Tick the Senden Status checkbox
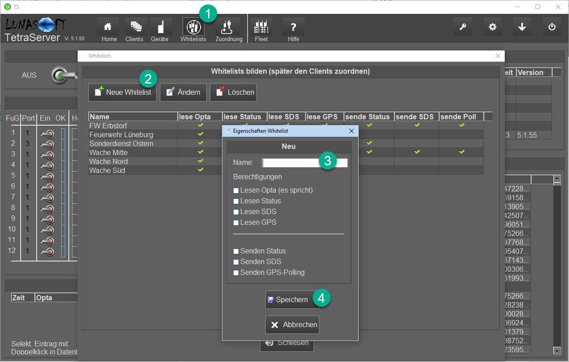 tap(236, 251)
